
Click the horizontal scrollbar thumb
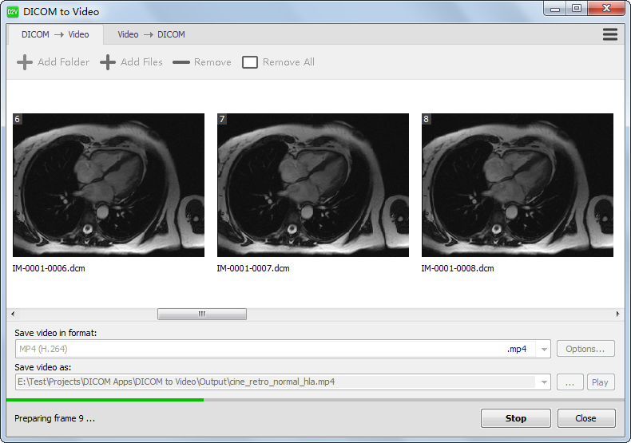pyautogui.click(x=201, y=314)
